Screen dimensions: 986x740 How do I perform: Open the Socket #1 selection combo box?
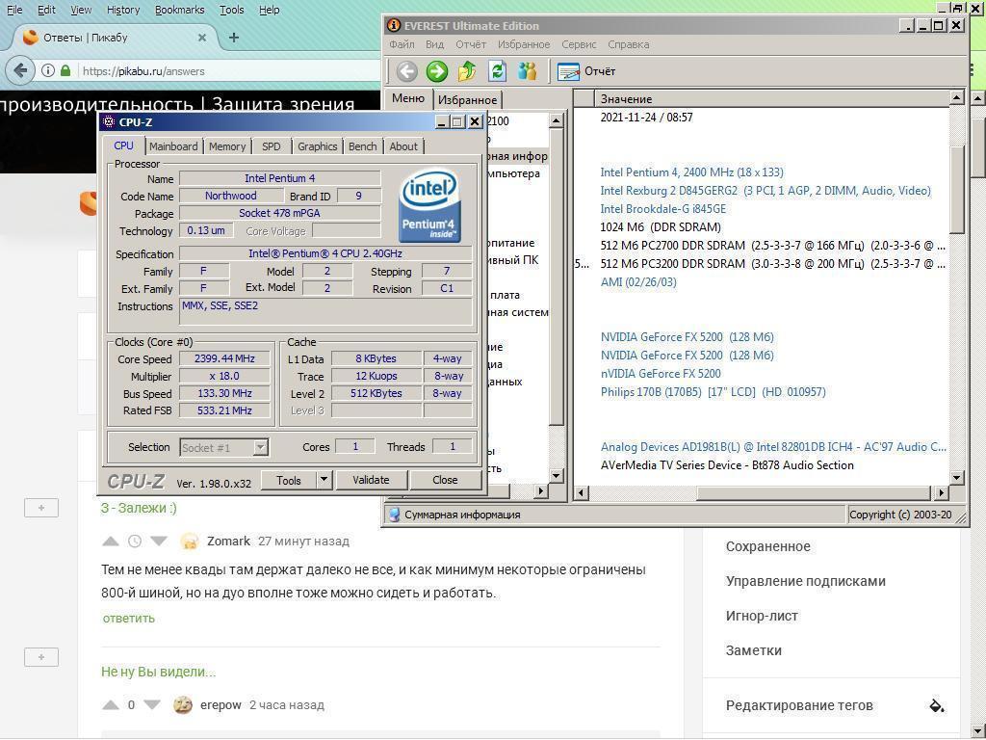point(223,447)
